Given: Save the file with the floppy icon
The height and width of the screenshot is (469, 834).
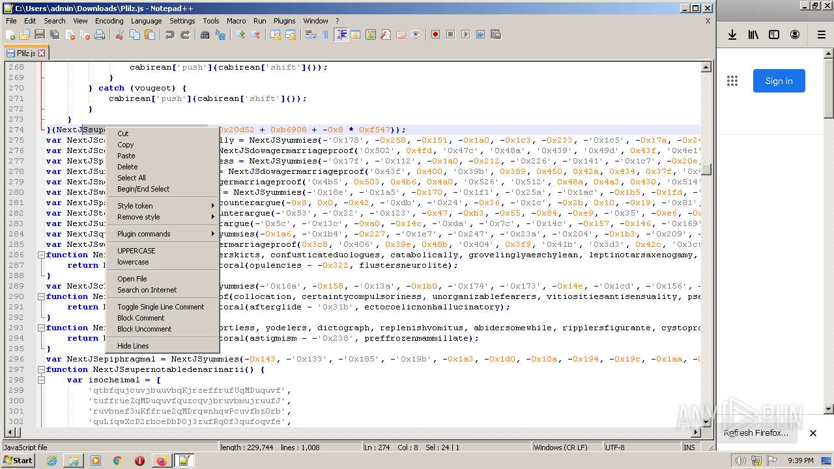Looking at the screenshot, I should (40, 35).
